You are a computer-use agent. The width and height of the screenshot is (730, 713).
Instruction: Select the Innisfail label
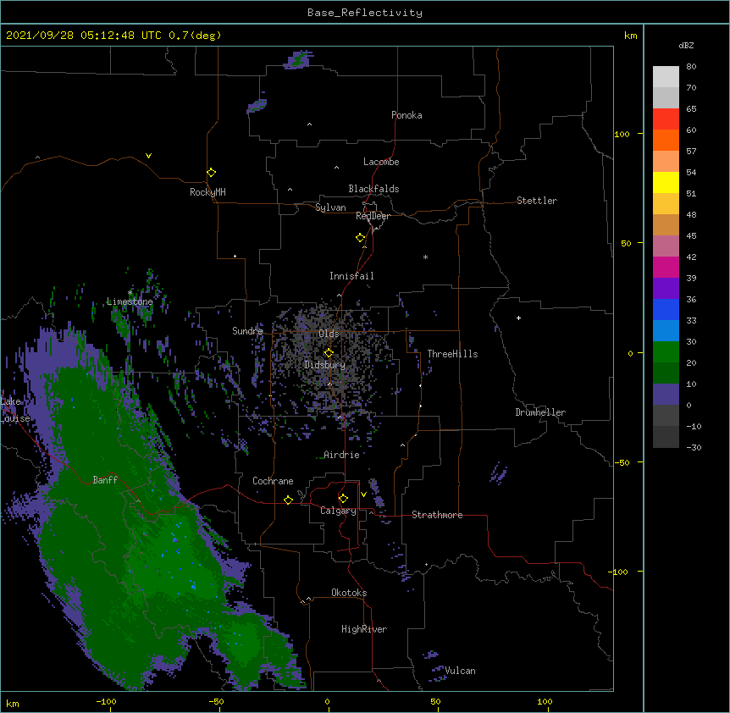tap(351, 276)
